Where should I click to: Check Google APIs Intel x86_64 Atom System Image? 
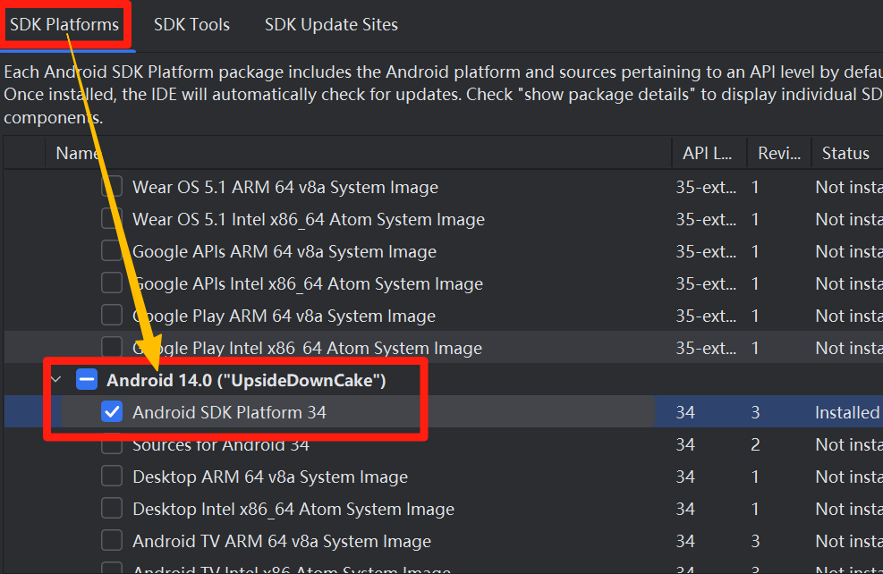112,283
